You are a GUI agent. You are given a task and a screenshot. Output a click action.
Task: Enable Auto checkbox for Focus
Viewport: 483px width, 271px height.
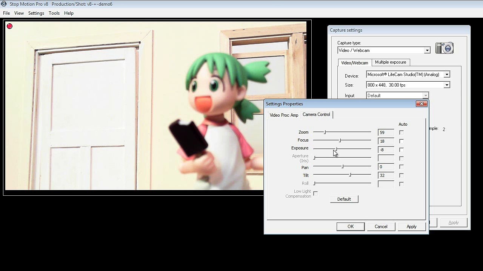(401, 141)
